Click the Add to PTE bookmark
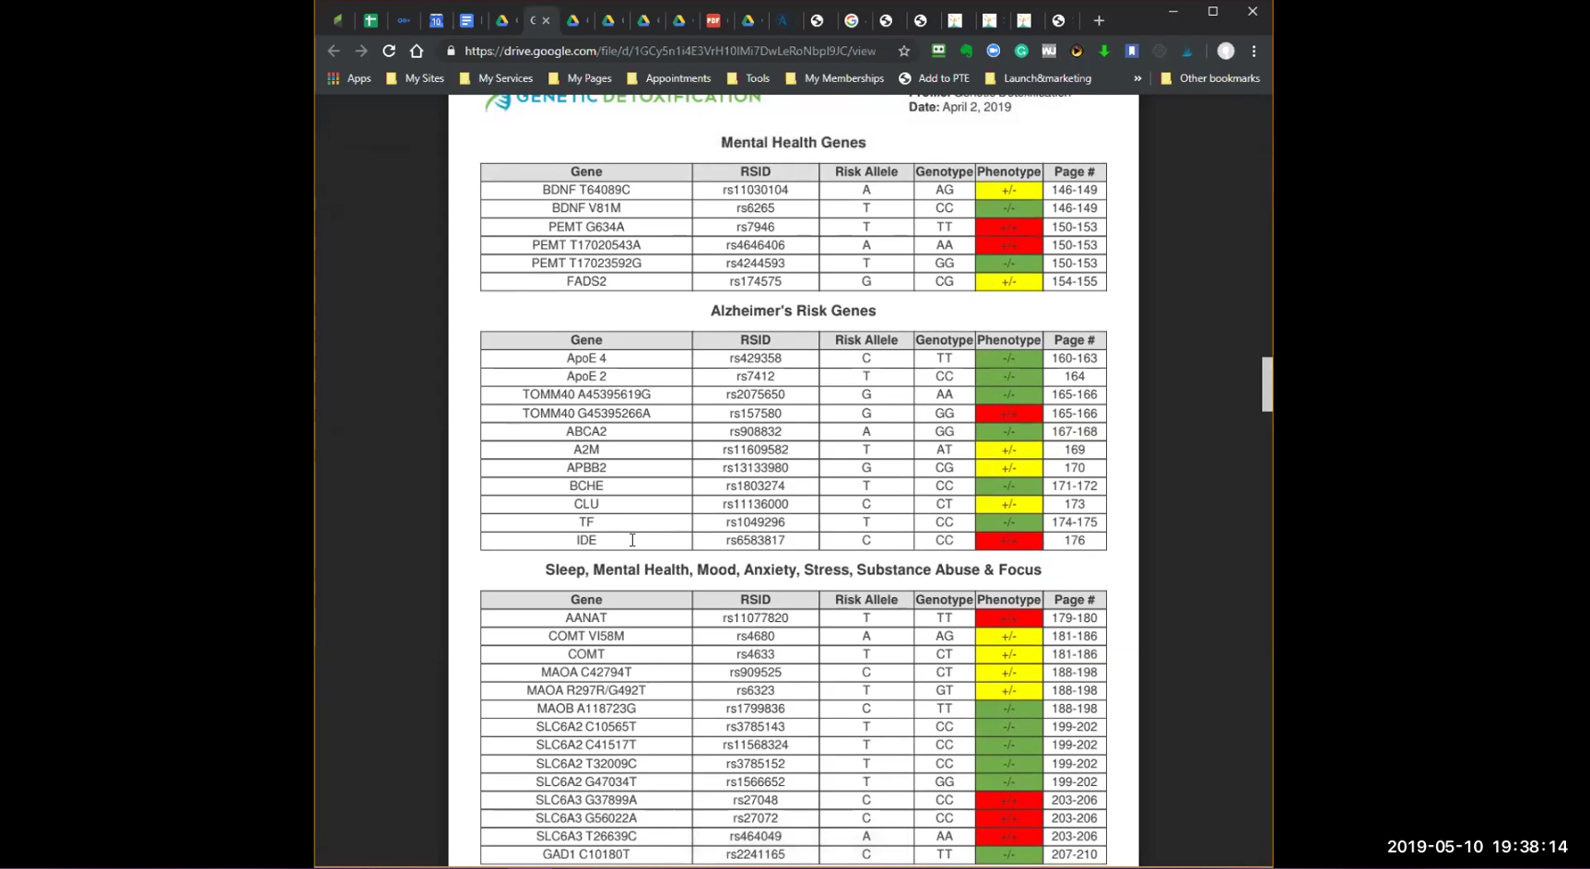This screenshot has width=1590, height=869. (934, 78)
